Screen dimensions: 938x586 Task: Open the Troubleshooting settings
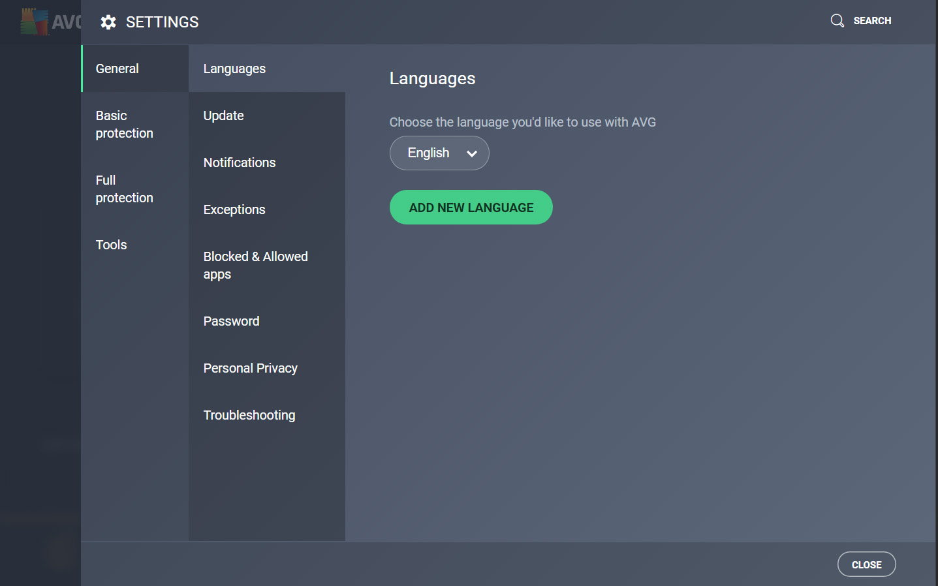coord(249,414)
